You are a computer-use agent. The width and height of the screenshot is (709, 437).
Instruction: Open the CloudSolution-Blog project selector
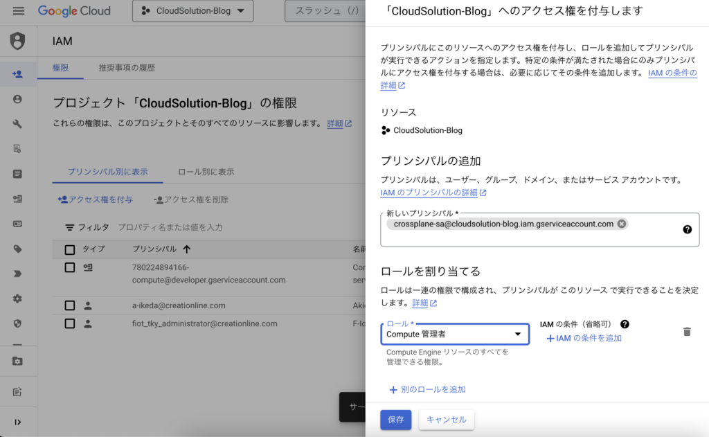tap(193, 11)
